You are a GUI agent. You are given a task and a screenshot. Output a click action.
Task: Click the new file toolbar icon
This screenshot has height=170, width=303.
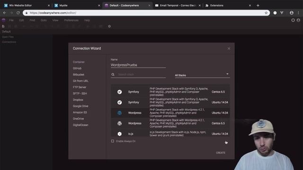[3, 26]
